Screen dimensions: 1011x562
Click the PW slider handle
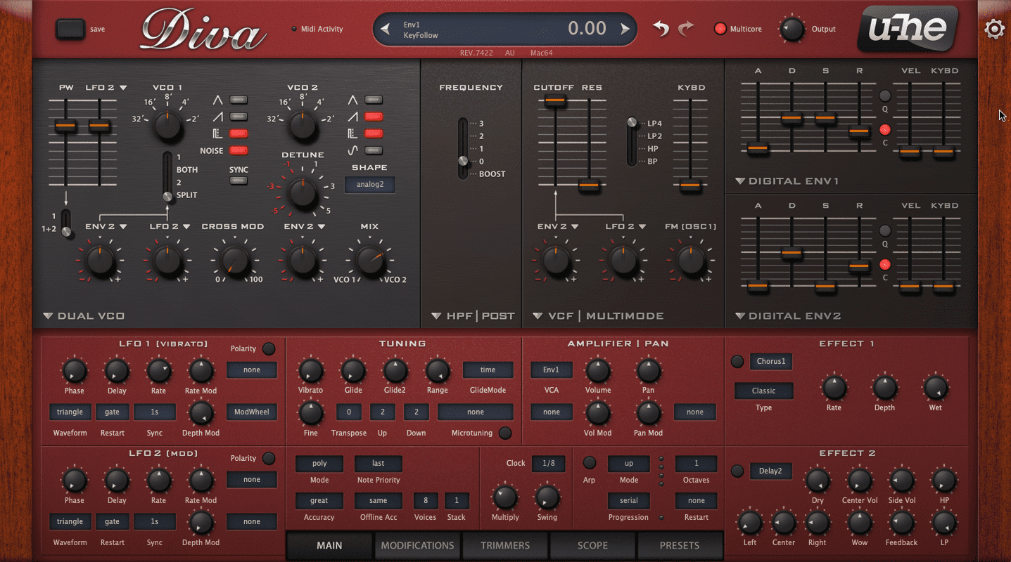[x=65, y=126]
